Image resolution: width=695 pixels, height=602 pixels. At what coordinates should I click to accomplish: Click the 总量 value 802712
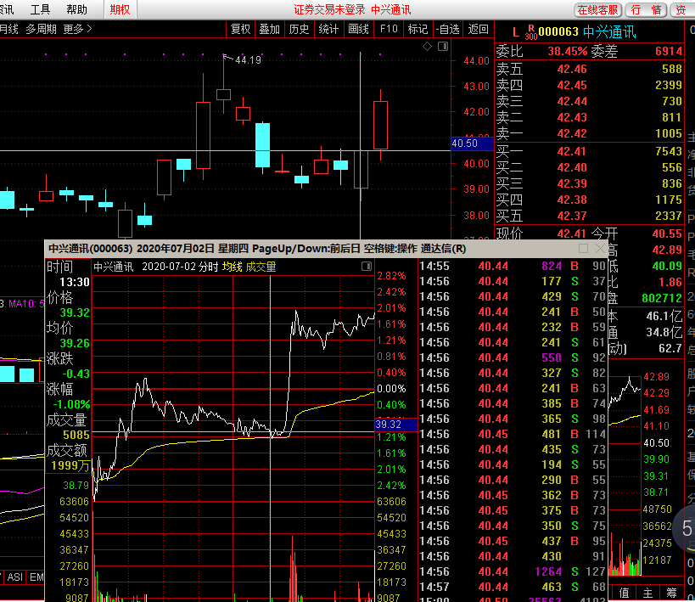pyautogui.click(x=662, y=298)
